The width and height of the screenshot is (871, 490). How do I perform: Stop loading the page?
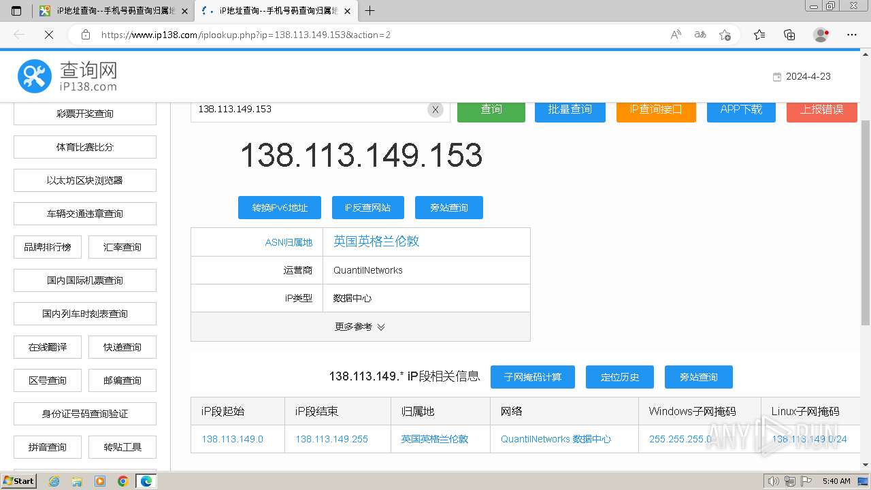click(48, 35)
